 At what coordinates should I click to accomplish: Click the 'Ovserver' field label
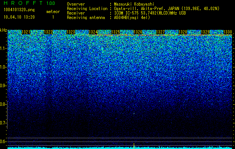point(76,4)
